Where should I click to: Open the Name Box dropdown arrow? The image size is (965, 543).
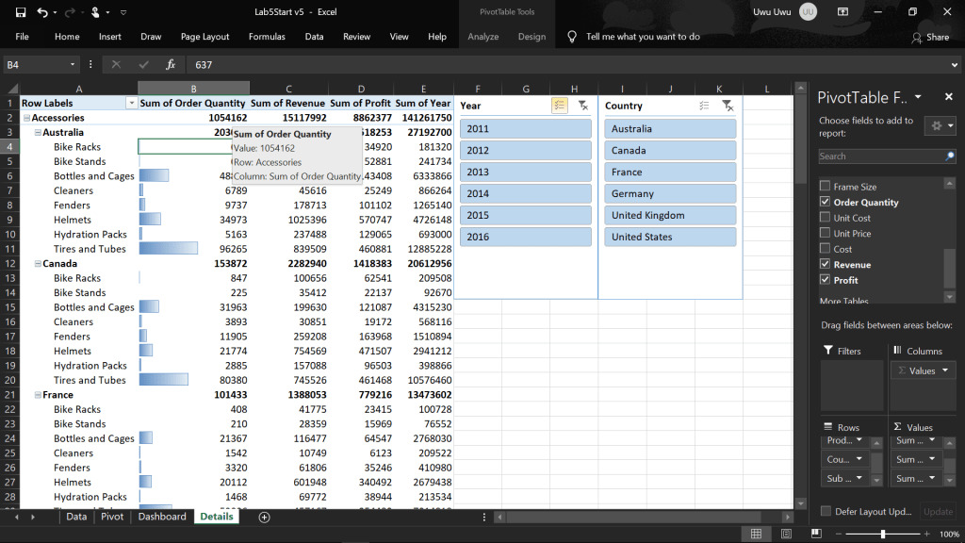(x=73, y=64)
